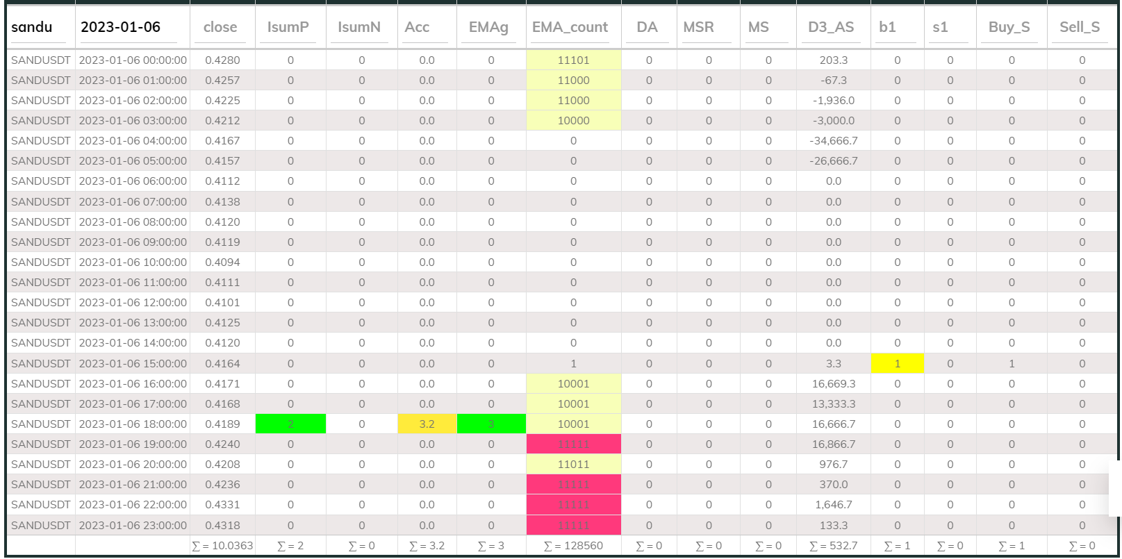Click the Acc column header
Viewport: 1122px width, 559px height.
[x=418, y=27]
